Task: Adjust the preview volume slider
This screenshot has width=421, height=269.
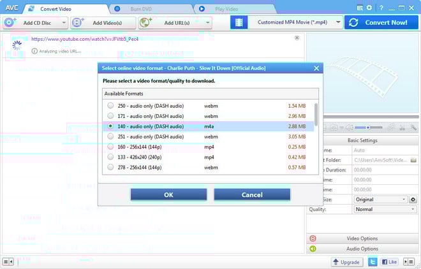Action: point(369,127)
